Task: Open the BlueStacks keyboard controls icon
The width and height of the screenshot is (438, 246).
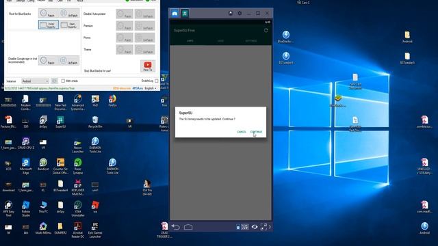Action: click(245, 227)
